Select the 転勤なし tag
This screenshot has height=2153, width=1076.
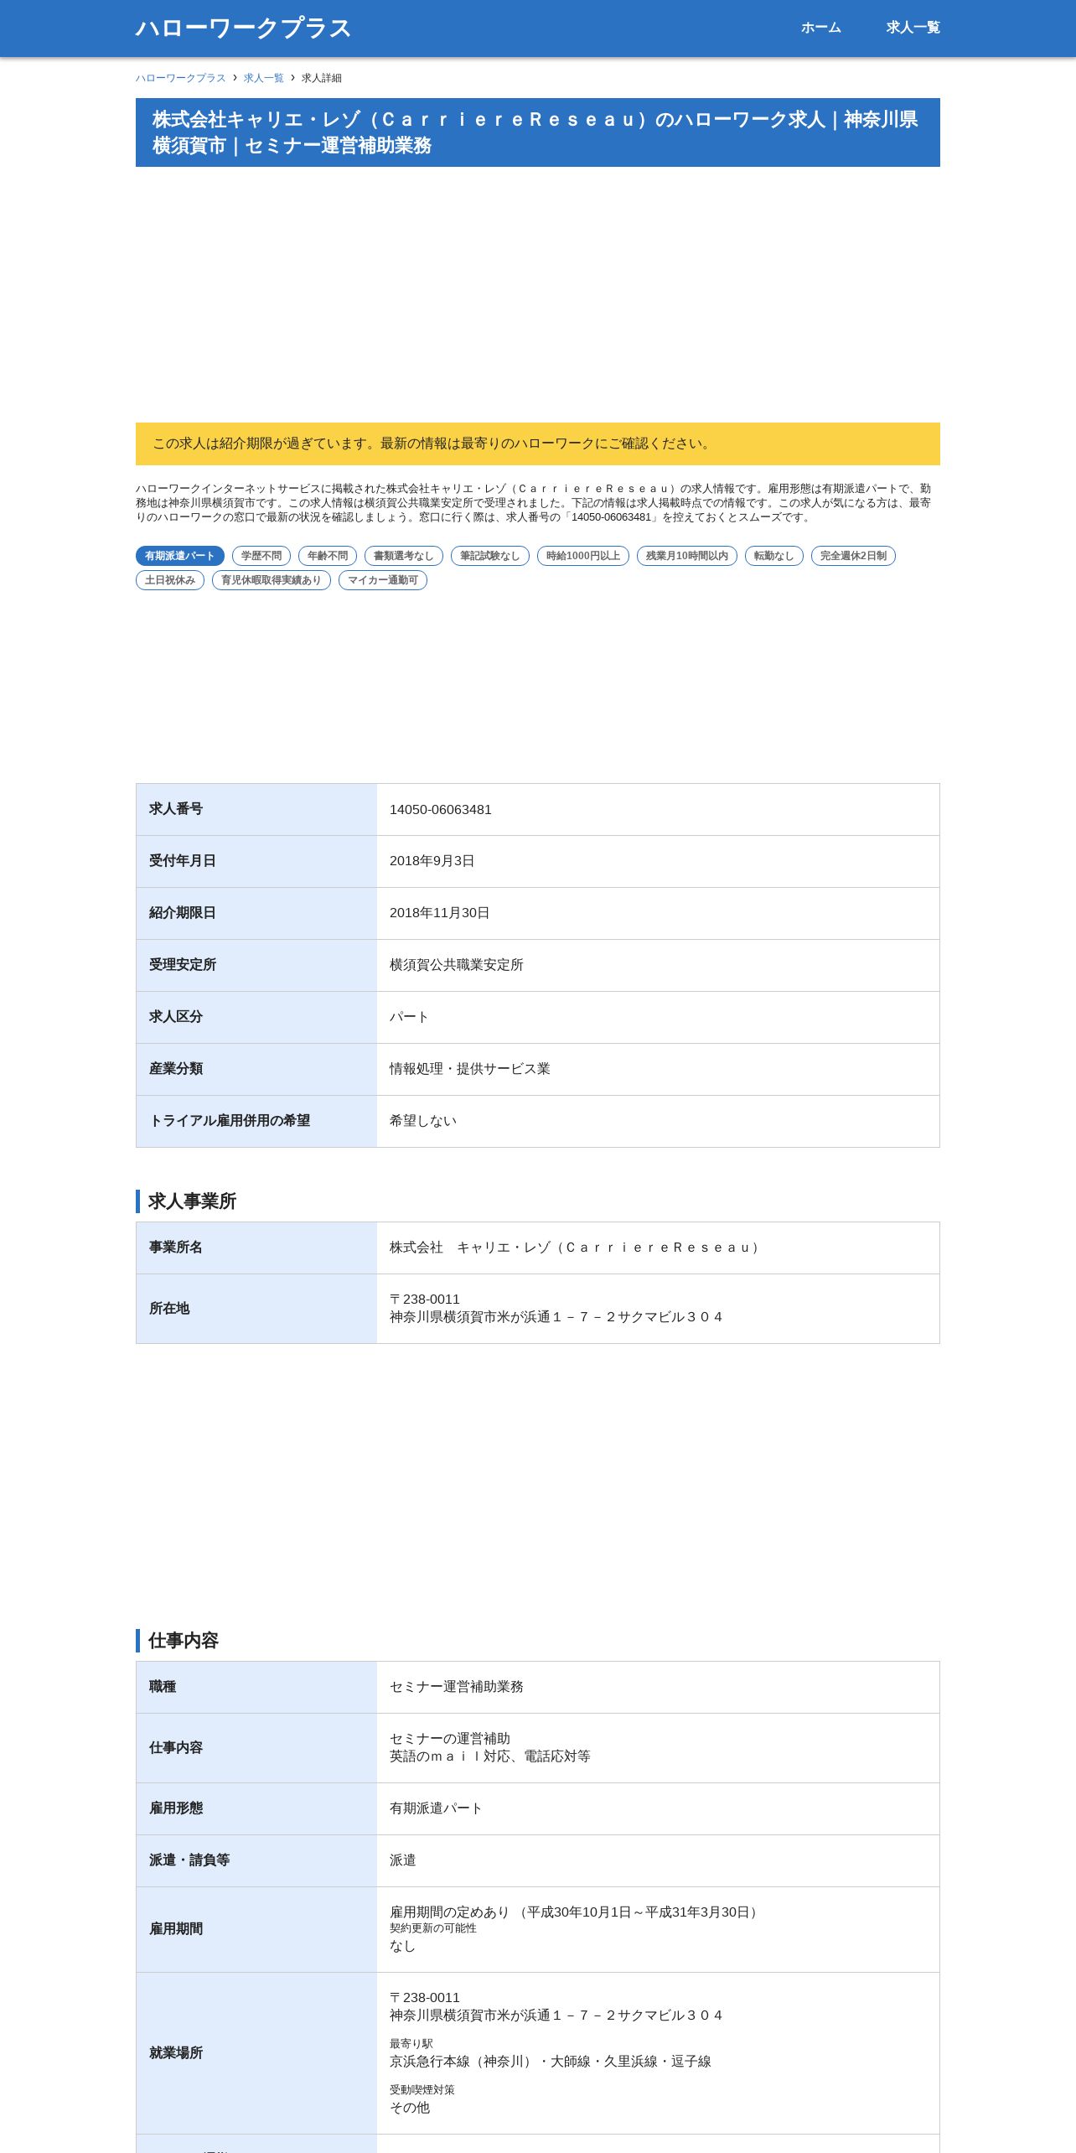[774, 556]
